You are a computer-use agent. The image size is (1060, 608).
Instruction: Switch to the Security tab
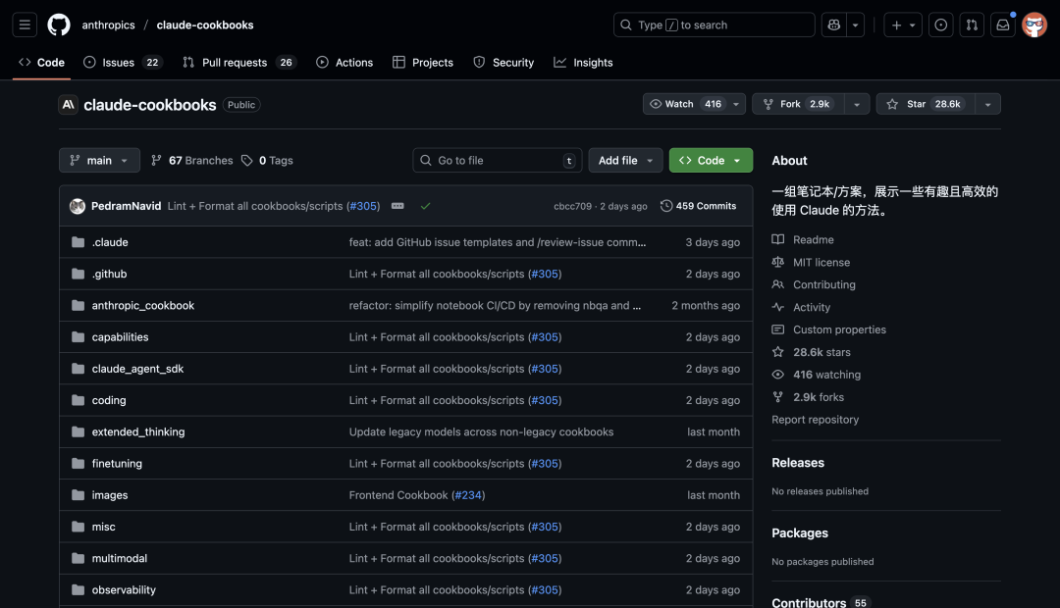point(503,62)
